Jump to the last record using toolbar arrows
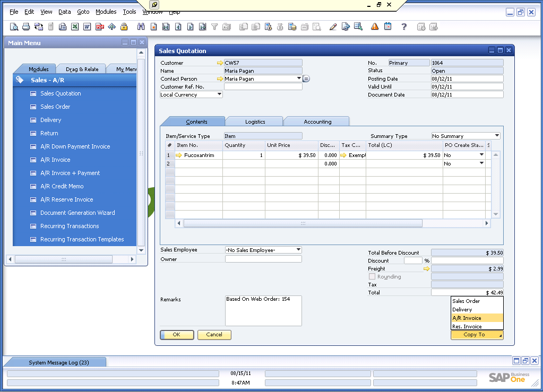The image size is (543, 392). (203, 27)
